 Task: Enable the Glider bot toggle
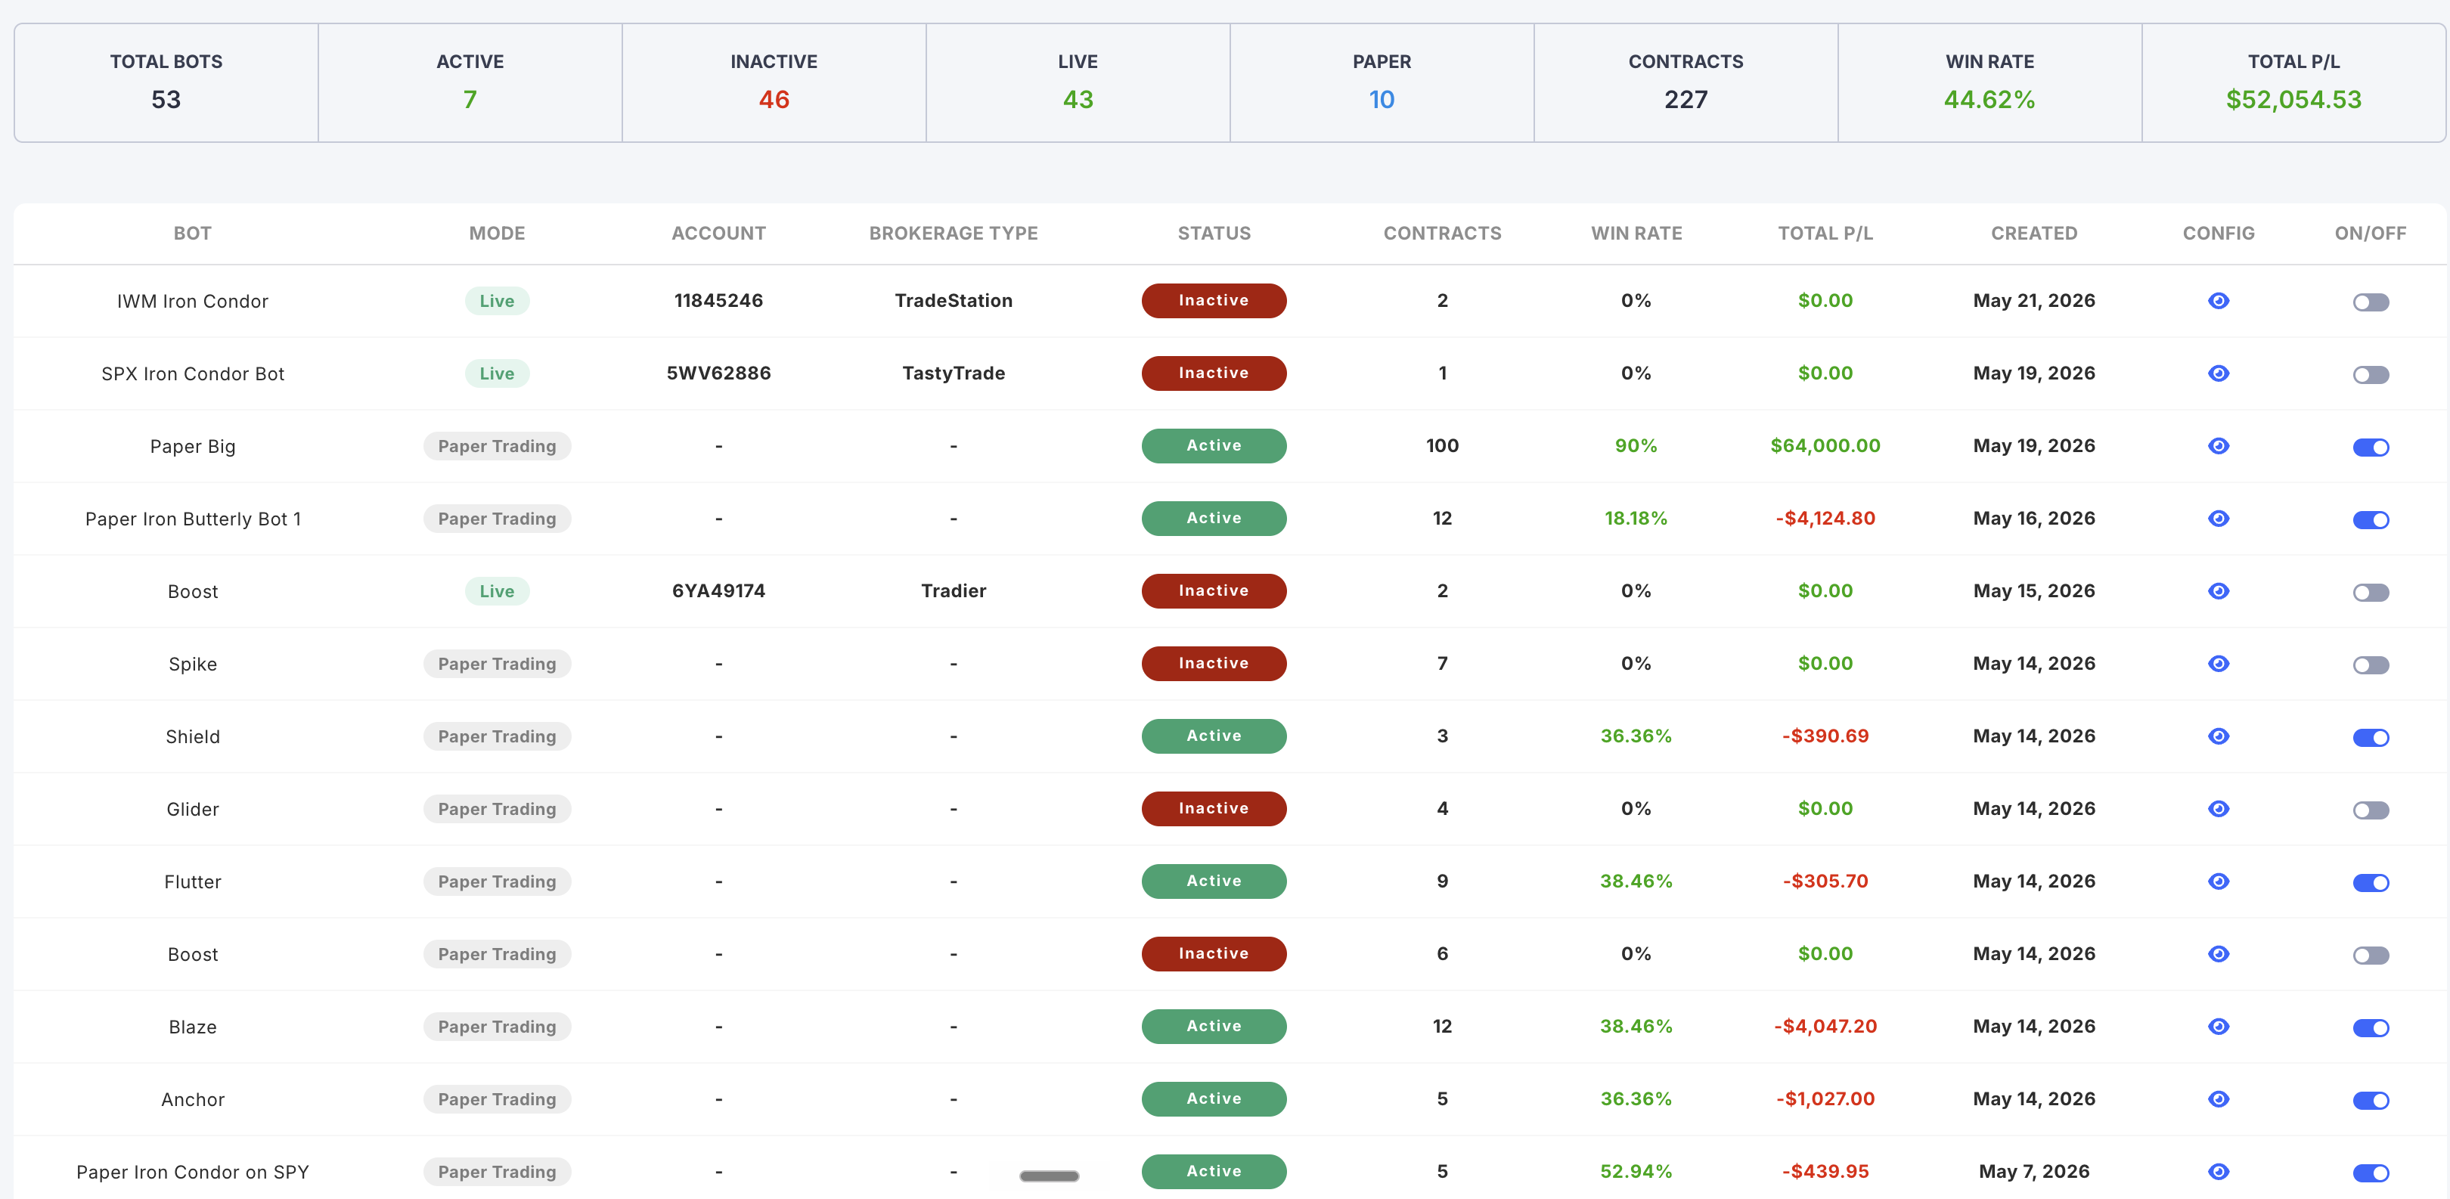(2370, 810)
